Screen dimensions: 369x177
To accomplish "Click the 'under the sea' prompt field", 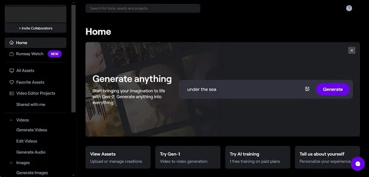I will (x=242, y=89).
